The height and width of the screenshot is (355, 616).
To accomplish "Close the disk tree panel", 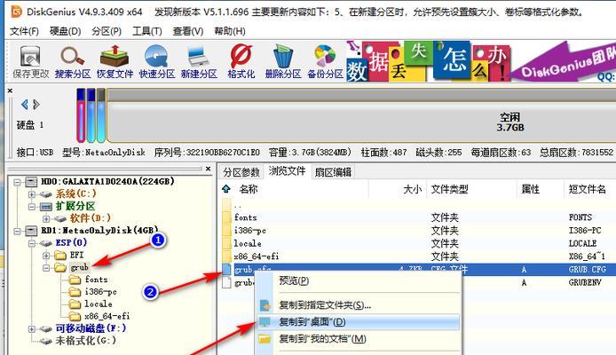I will coord(209,169).
